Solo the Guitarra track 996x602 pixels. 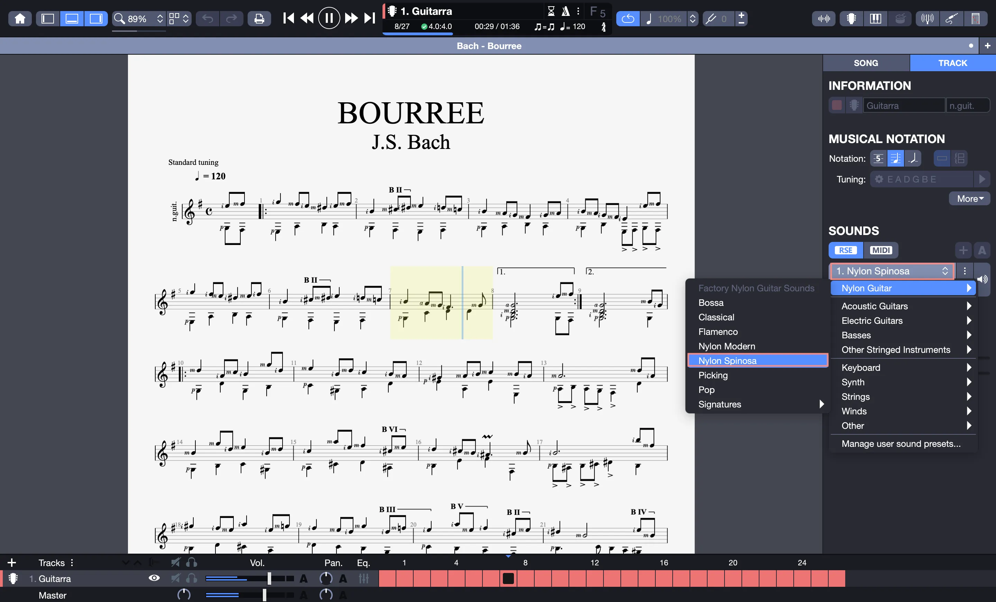192,579
